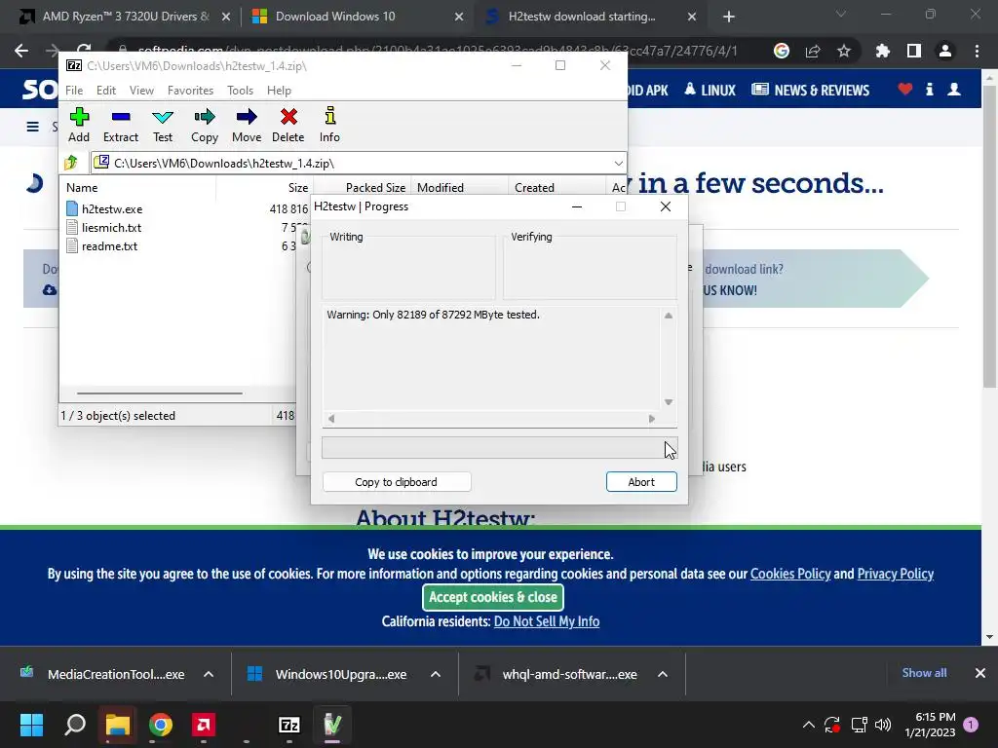This screenshot has height=748, width=998.
Task: Open the File menu in 7-Zip
Action: point(74,91)
